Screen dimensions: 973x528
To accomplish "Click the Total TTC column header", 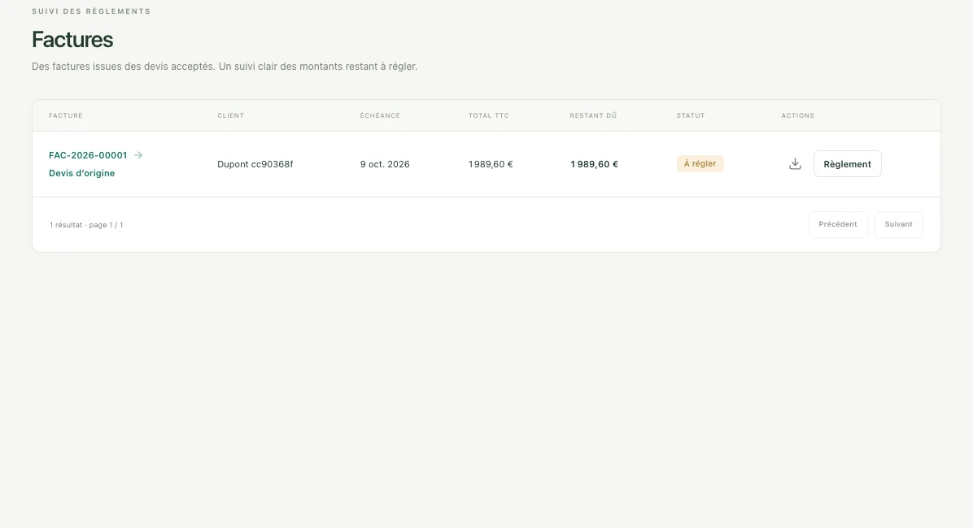I will (489, 116).
